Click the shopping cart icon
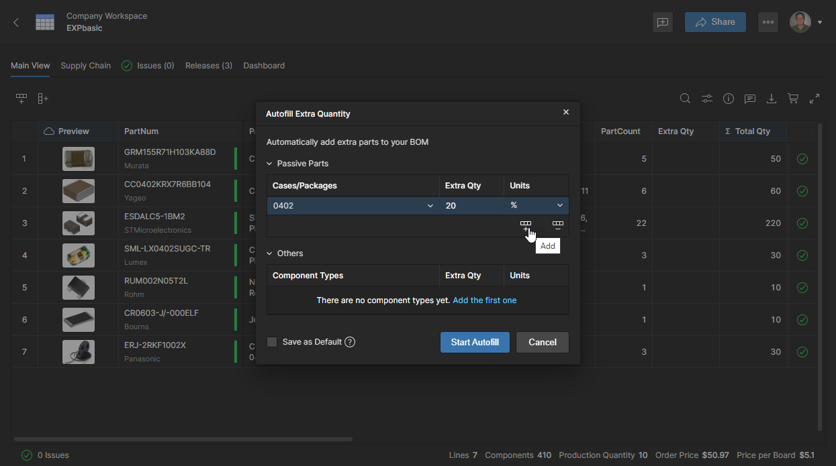The image size is (836, 466). pos(793,99)
